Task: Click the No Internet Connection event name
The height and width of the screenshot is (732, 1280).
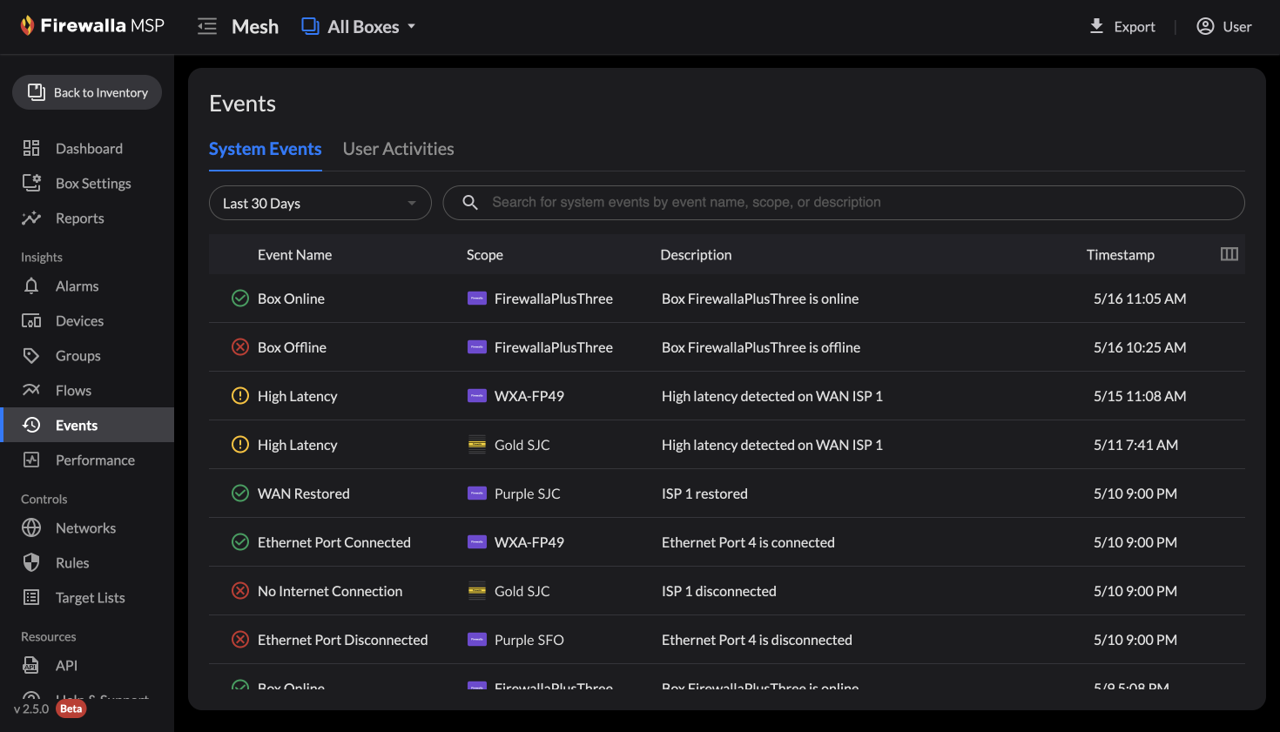Action: coord(330,591)
